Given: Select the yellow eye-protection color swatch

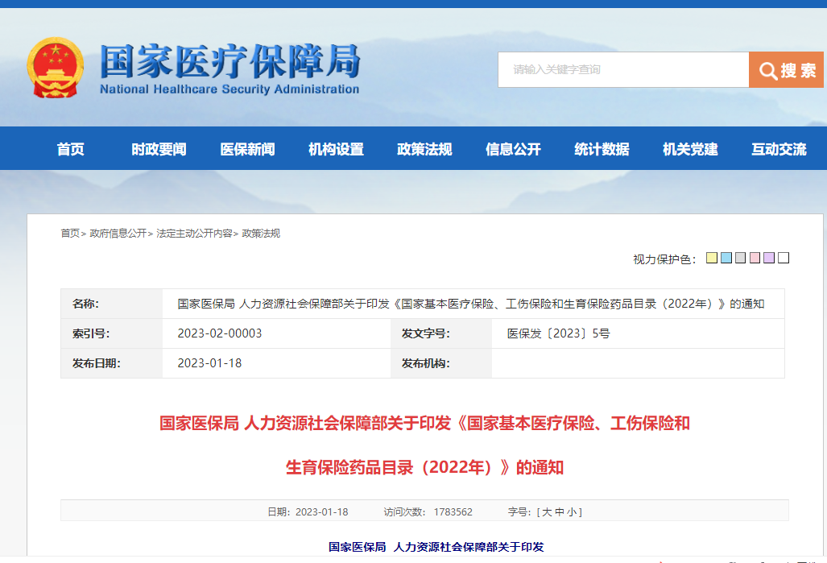Looking at the screenshot, I should 712,259.
